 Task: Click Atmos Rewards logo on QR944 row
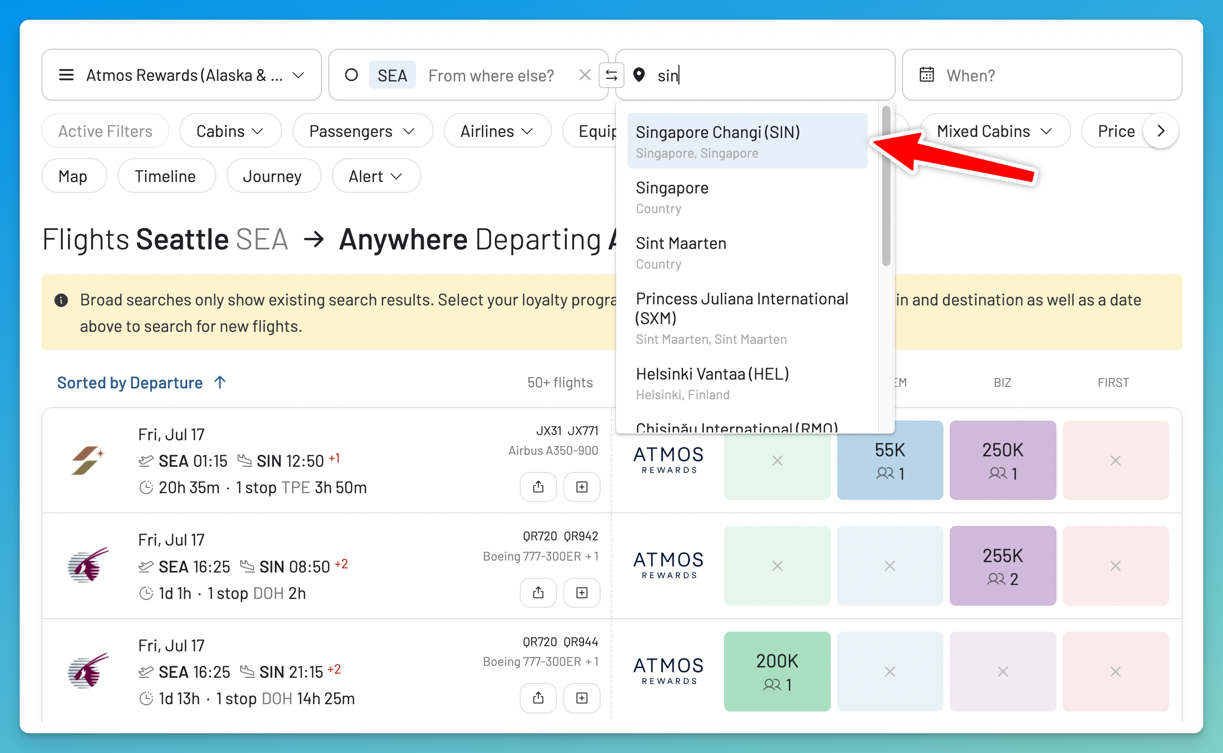tap(669, 671)
